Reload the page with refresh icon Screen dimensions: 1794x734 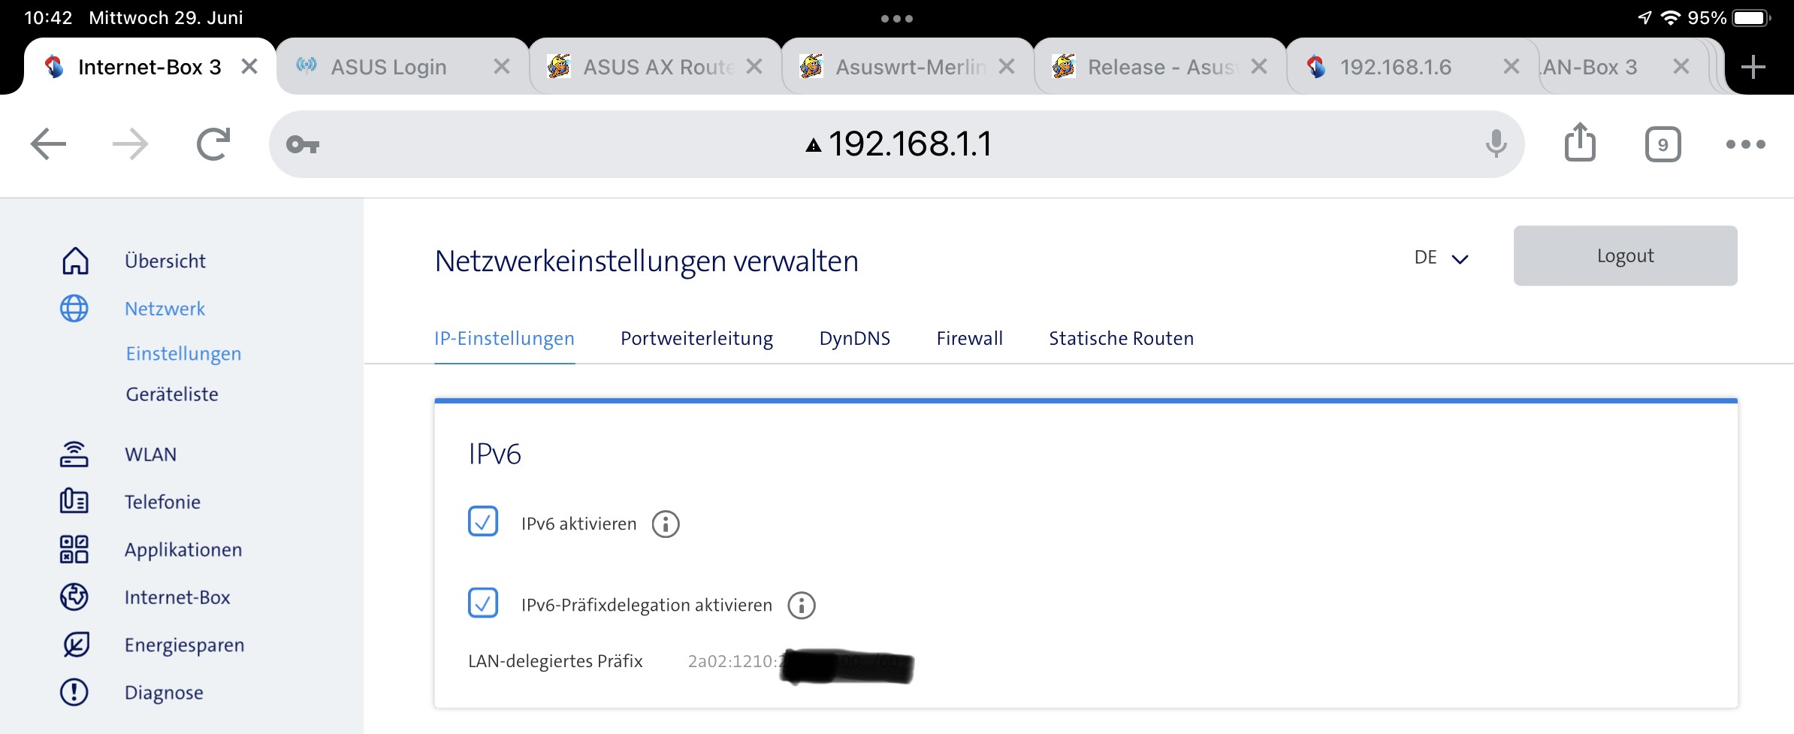pos(213,144)
